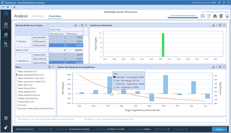Collapse the Machine Learning row group
The width and height of the screenshot is (231, 133).
coord(17,61)
